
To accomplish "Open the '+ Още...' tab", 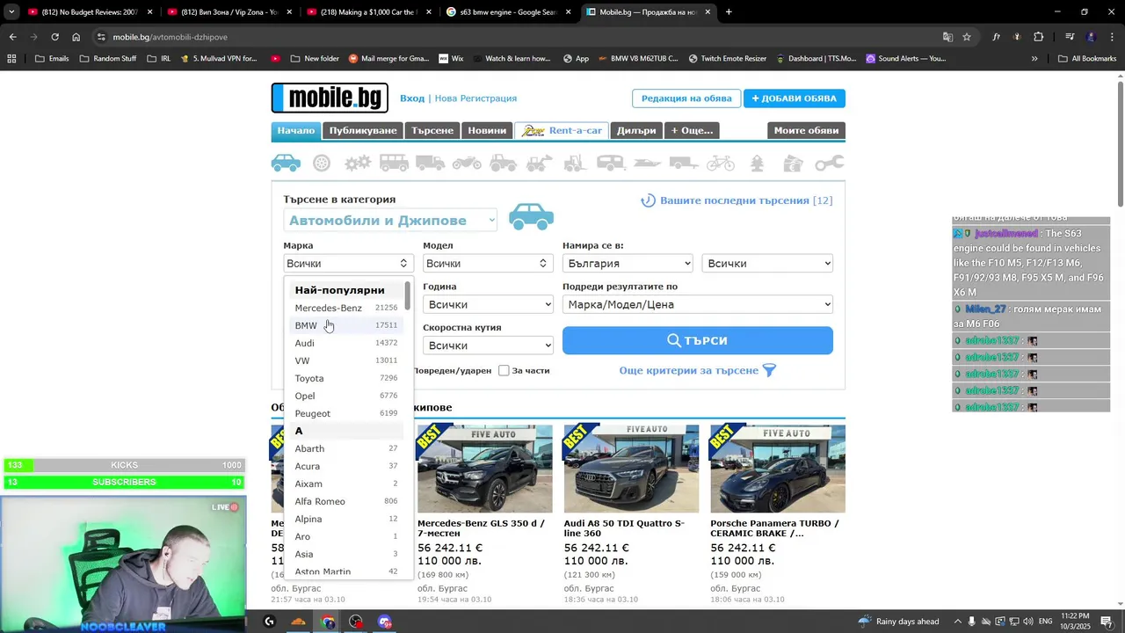I will pos(693,130).
